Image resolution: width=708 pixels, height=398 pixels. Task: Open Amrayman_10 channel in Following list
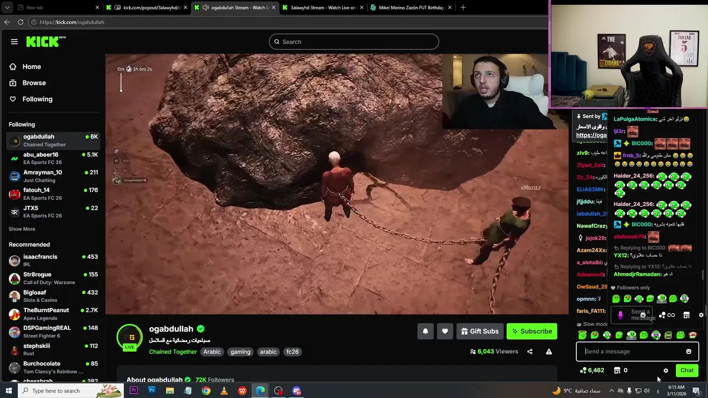(53, 176)
